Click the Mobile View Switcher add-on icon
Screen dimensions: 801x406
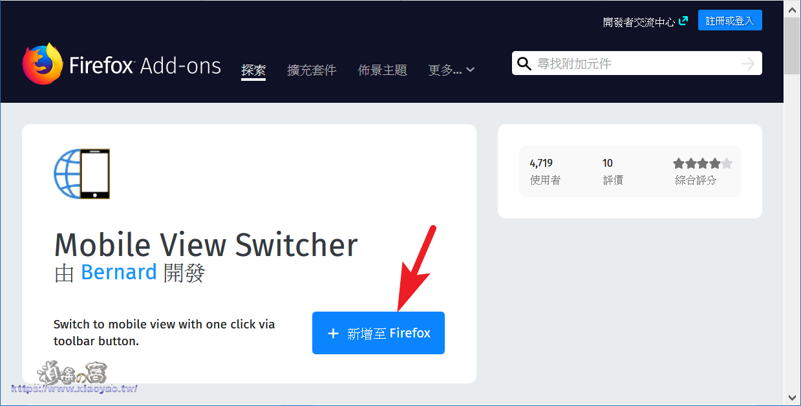(x=82, y=173)
